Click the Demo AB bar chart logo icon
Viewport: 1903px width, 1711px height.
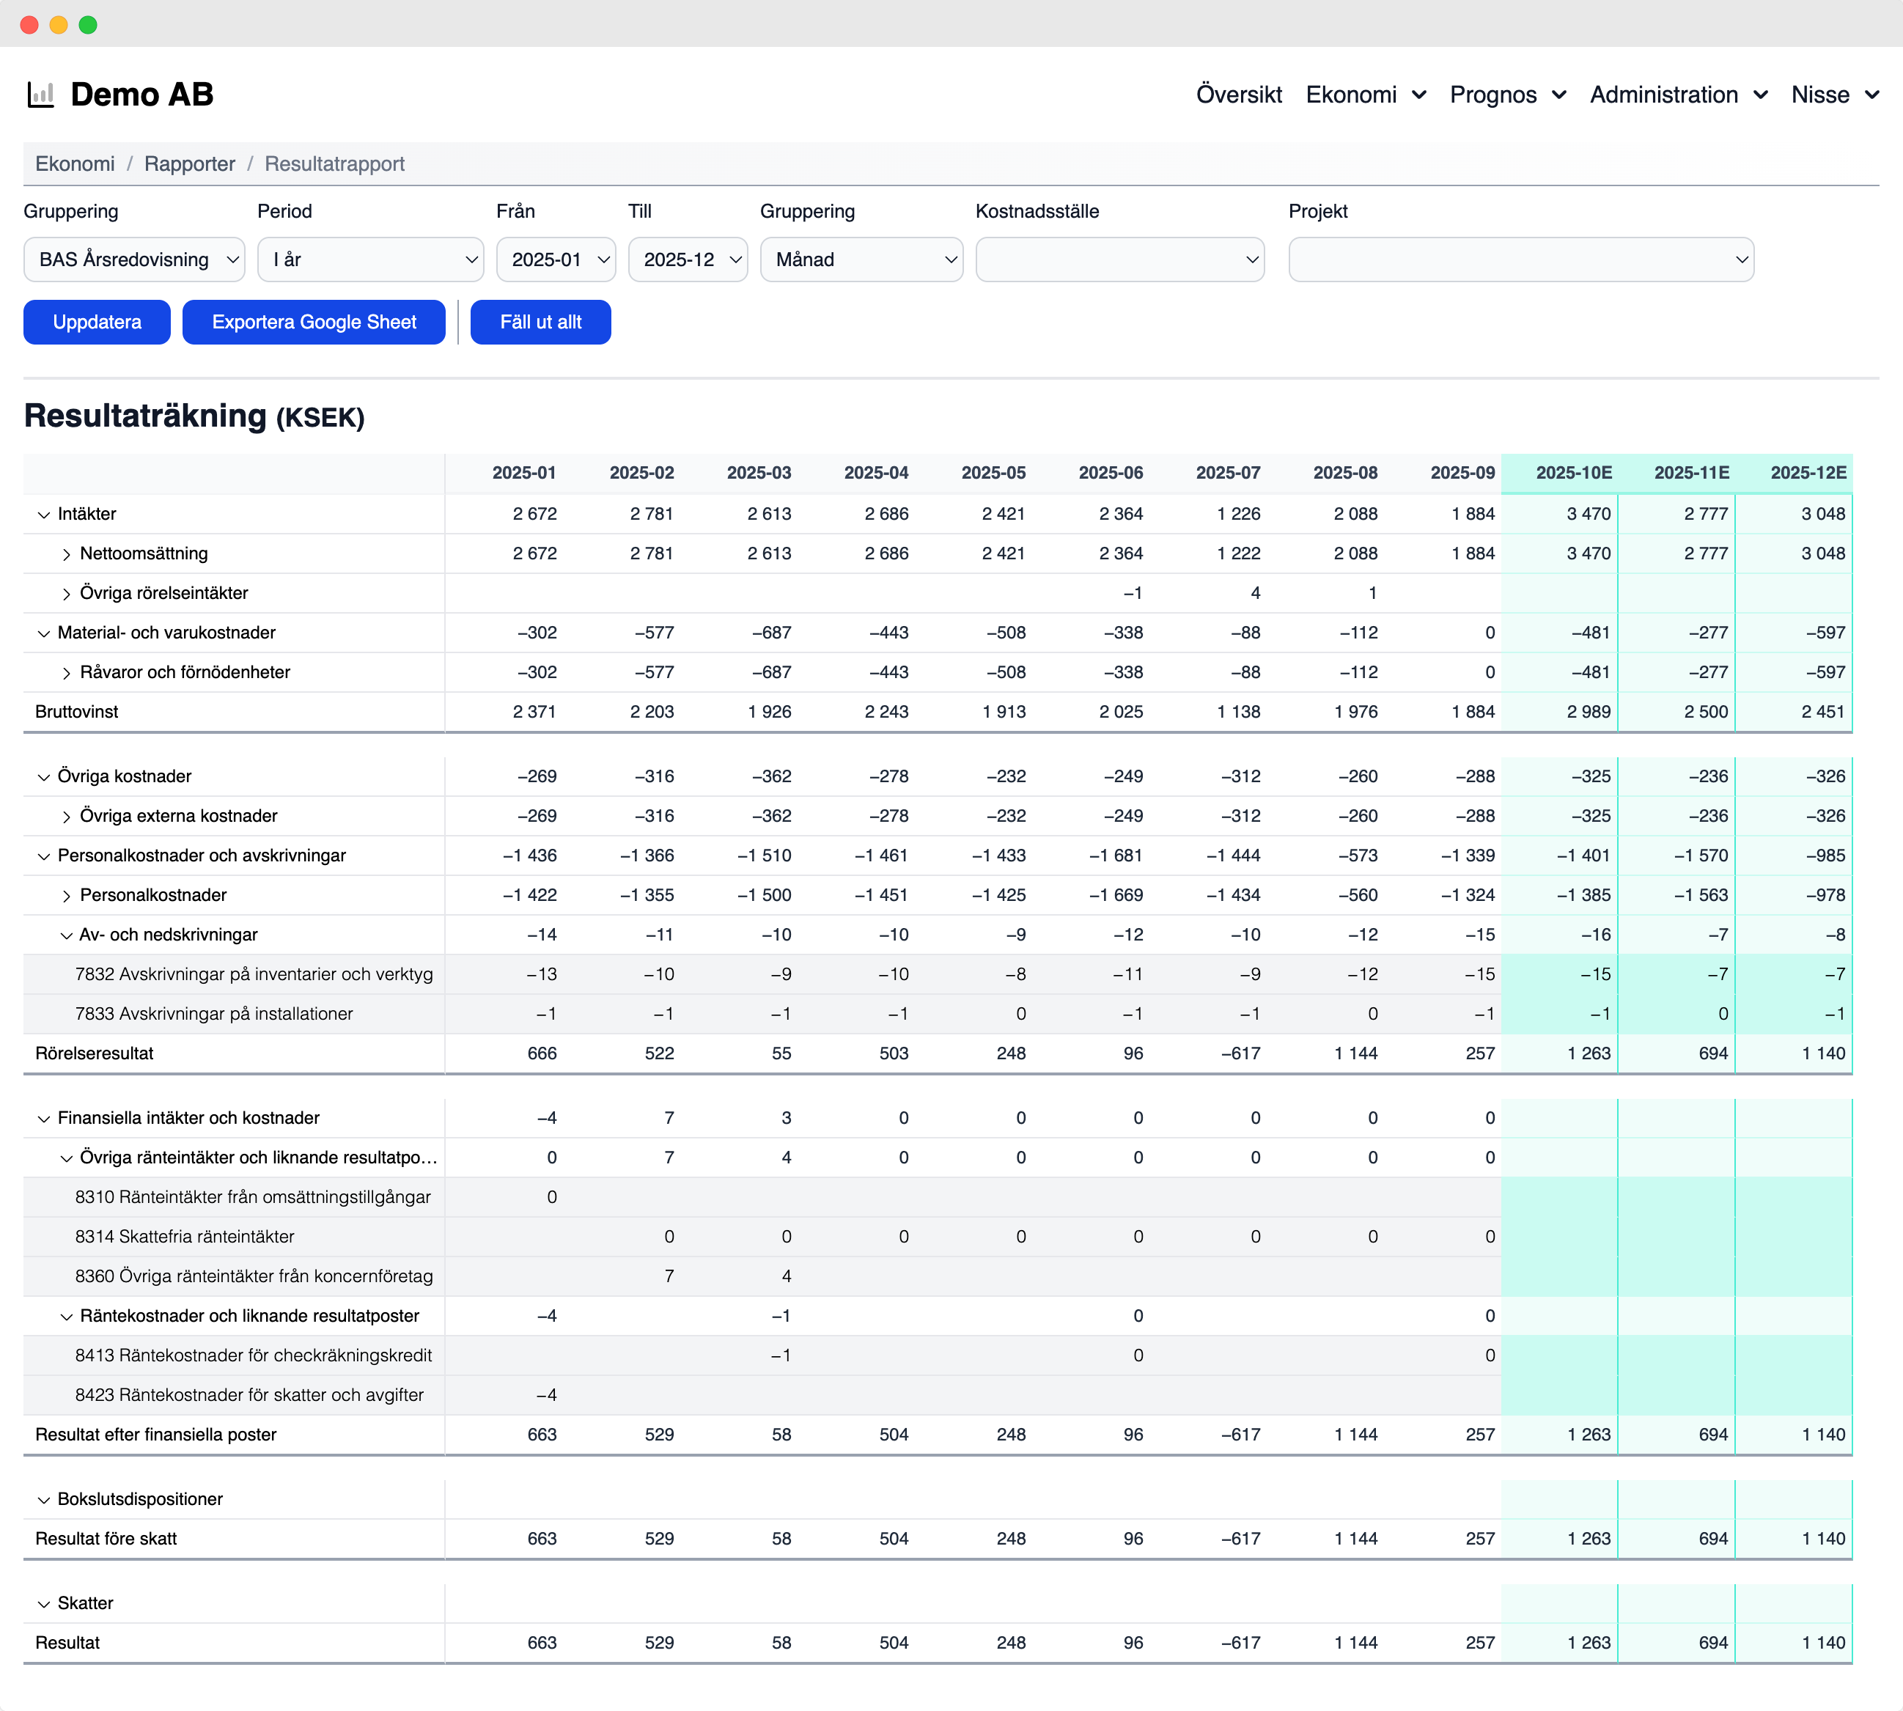pos(40,95)
